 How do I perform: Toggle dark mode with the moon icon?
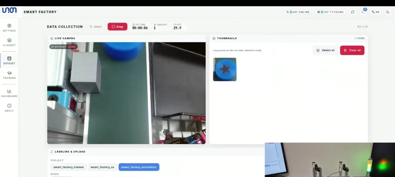pyautogui.click(x=388, y=12)
